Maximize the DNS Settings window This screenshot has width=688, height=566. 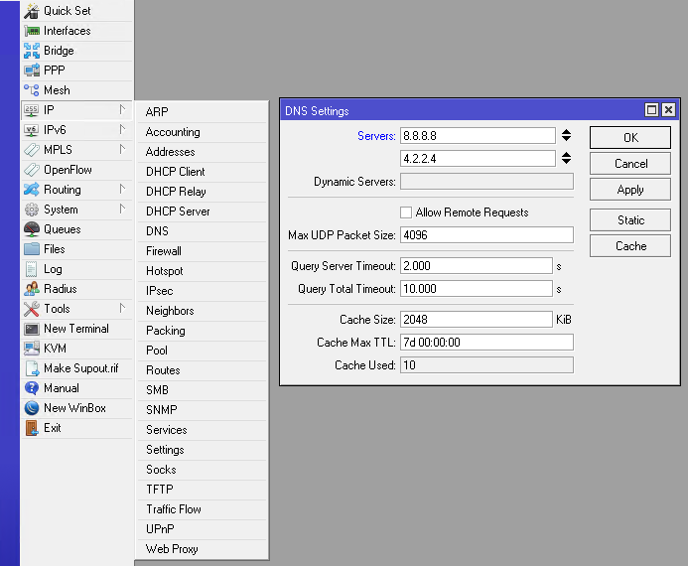pyautogui.click(x=651, y=109)
